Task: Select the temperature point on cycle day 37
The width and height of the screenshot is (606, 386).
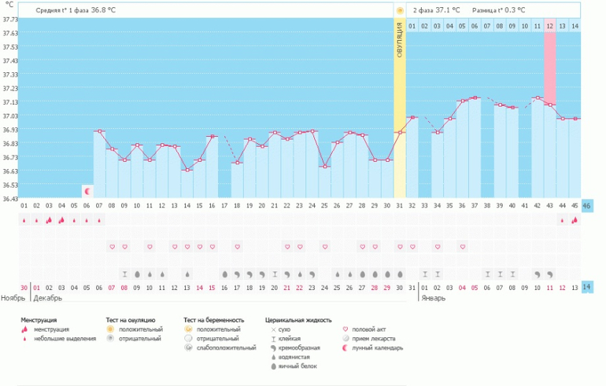Action: coord(475,97)
